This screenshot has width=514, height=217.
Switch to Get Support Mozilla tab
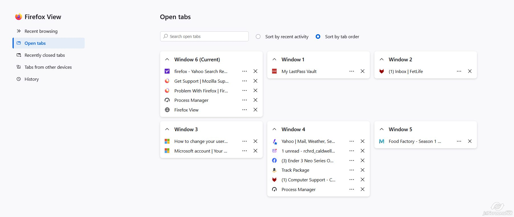(x=201, y=81)
